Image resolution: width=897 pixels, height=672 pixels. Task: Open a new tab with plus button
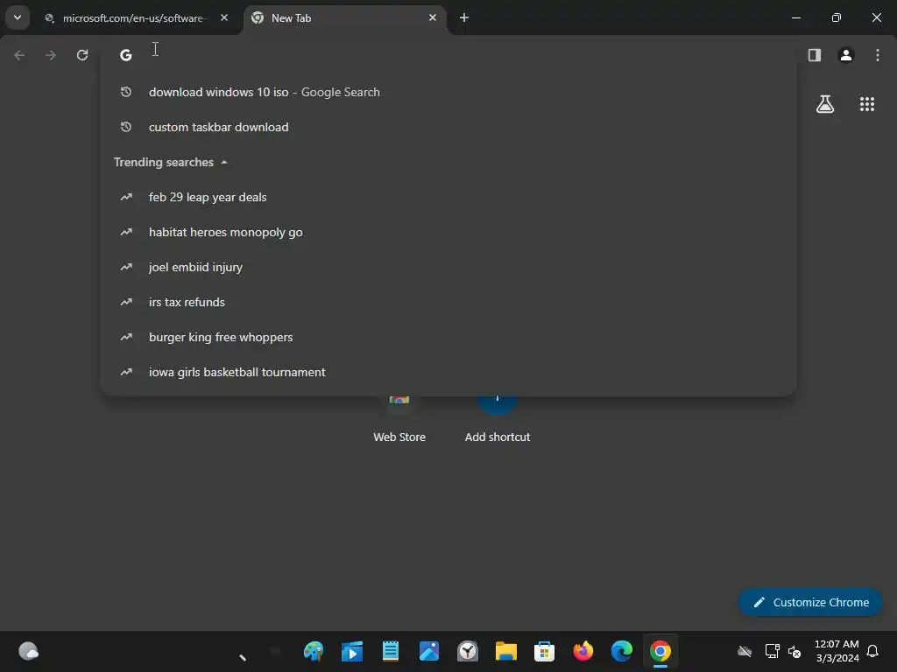point(464,17)
